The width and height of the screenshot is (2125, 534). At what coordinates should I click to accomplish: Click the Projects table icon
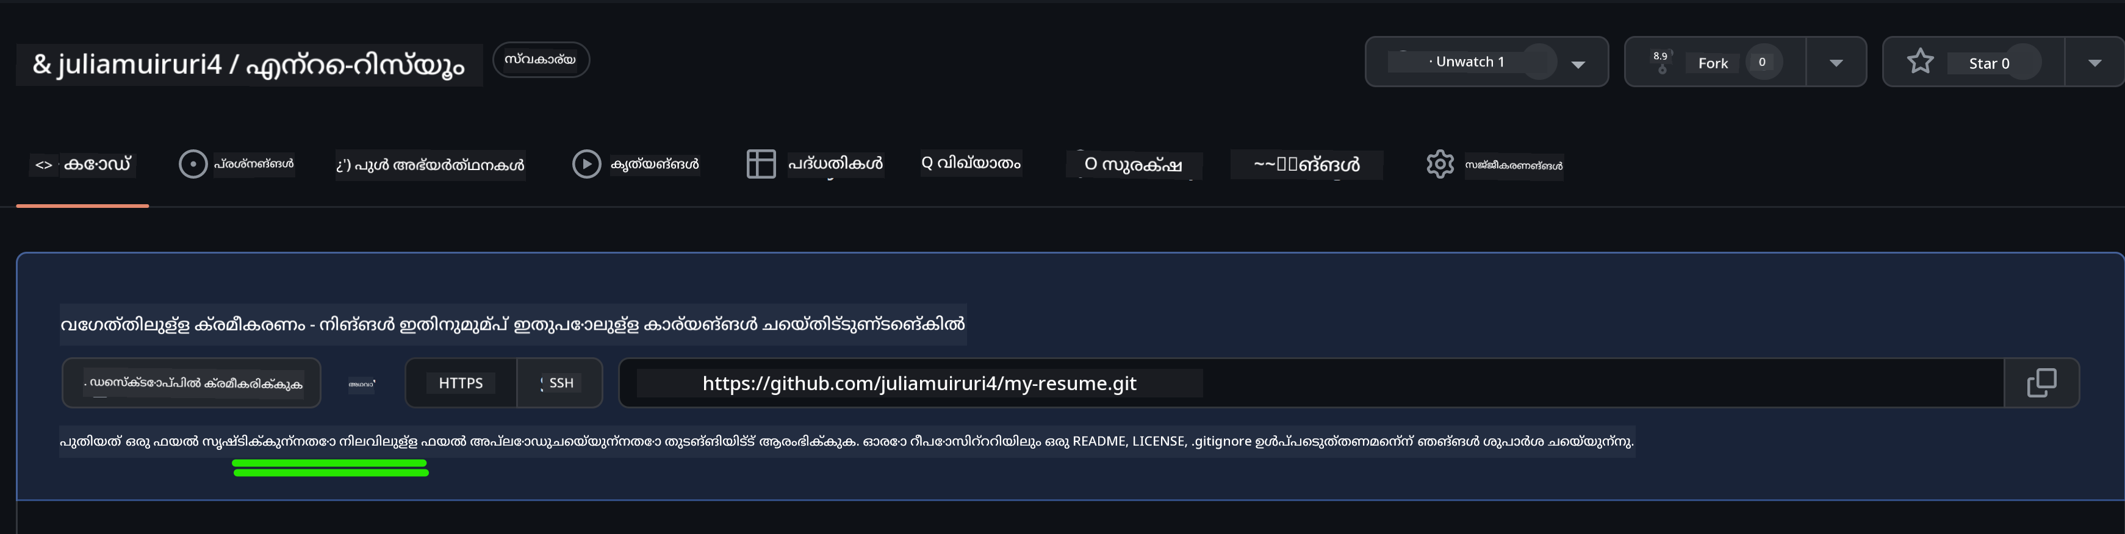tap(761, 164)
